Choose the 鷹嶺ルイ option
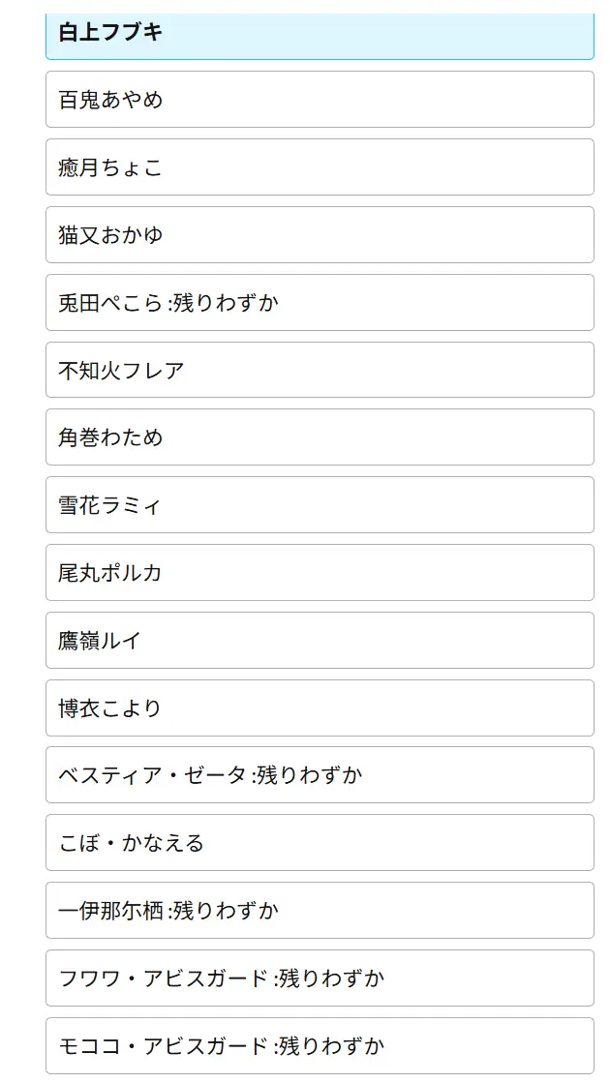 [x=319, y=641]
